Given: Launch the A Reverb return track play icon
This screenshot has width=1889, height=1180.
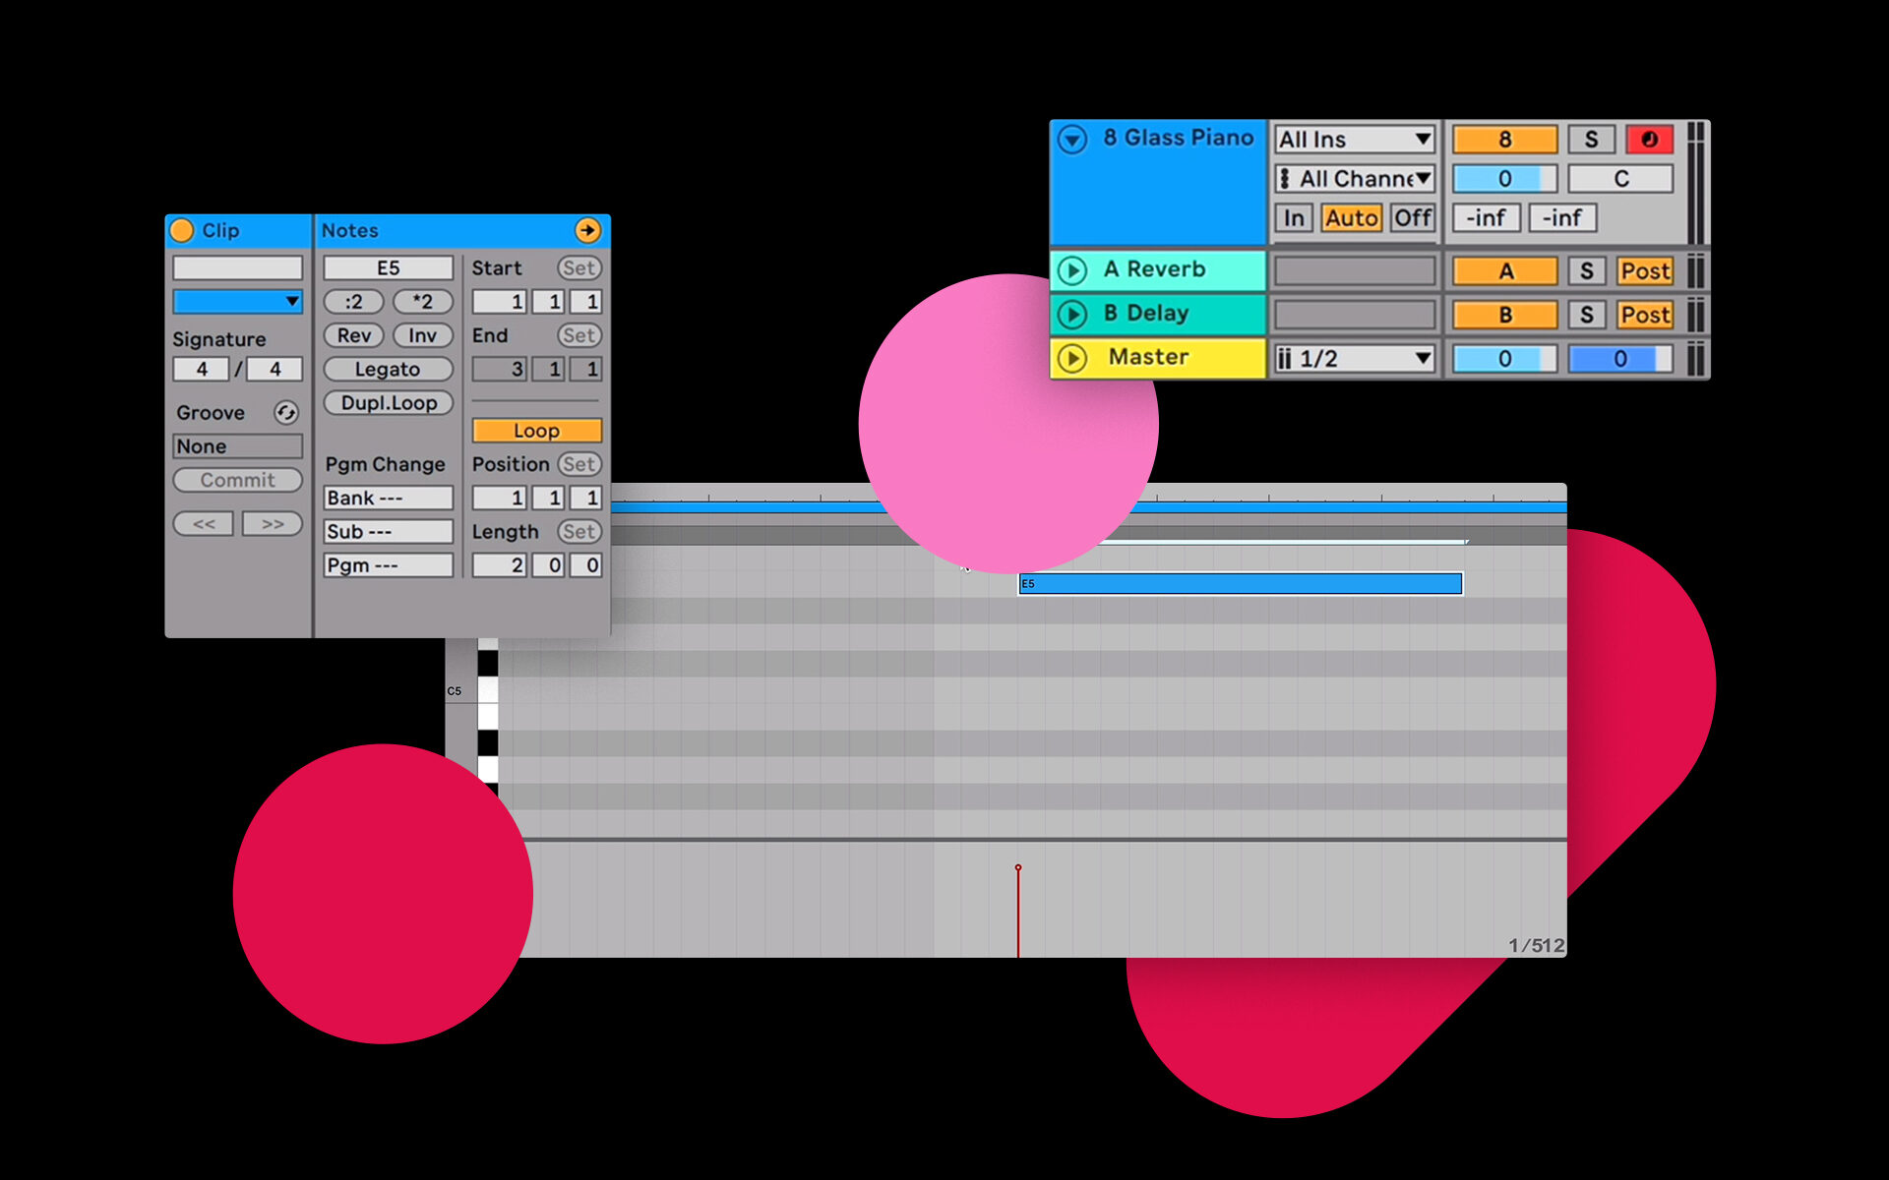Looking at the screenshot, I should pos(1072,269).
